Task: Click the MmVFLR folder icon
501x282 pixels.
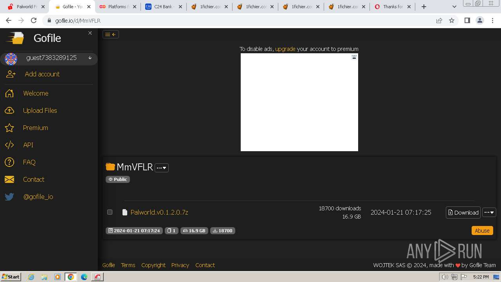Action: point(110,167)
